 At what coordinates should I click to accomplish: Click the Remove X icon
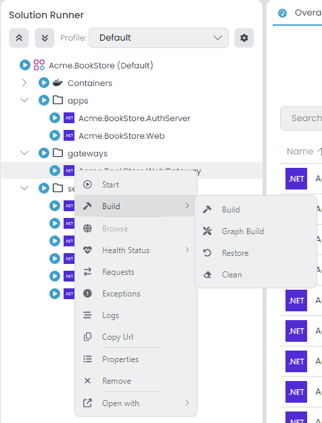[87, 380]
